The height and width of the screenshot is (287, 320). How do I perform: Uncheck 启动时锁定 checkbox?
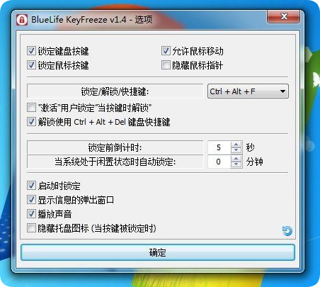point(31,186)
